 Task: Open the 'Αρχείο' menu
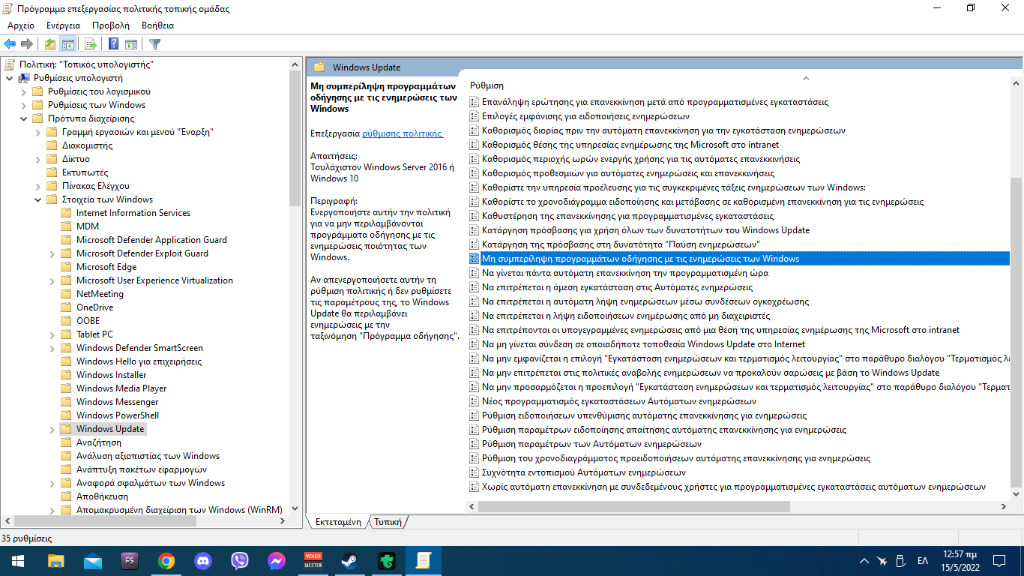tap(20, 25)
